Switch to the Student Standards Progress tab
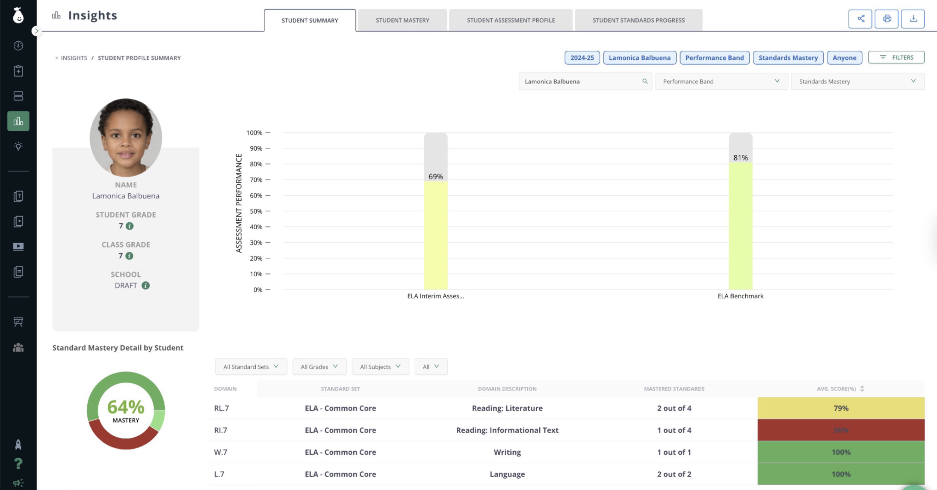The width and height of the screenshot is (937, 490). [x=638, y=20]
